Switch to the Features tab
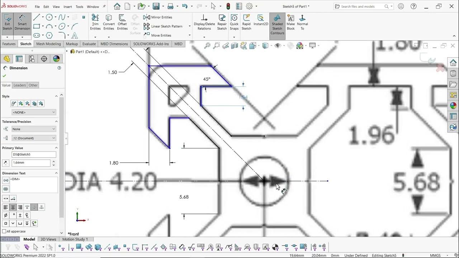 coord(9,44)
